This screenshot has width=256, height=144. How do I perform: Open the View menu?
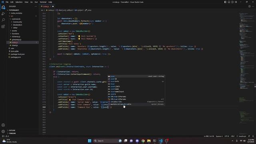(x=26, y=2)
